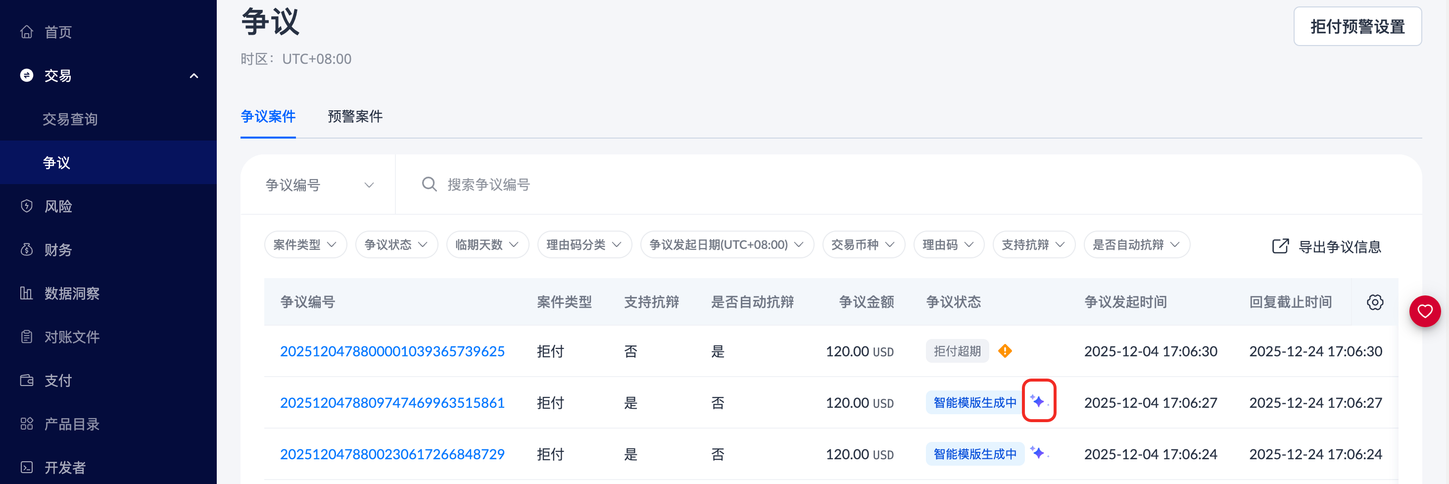Click the 拒付预警设置 button
Viewport: 1449px width, 484px height.
pyautogui.click(x=1357, y=26)
